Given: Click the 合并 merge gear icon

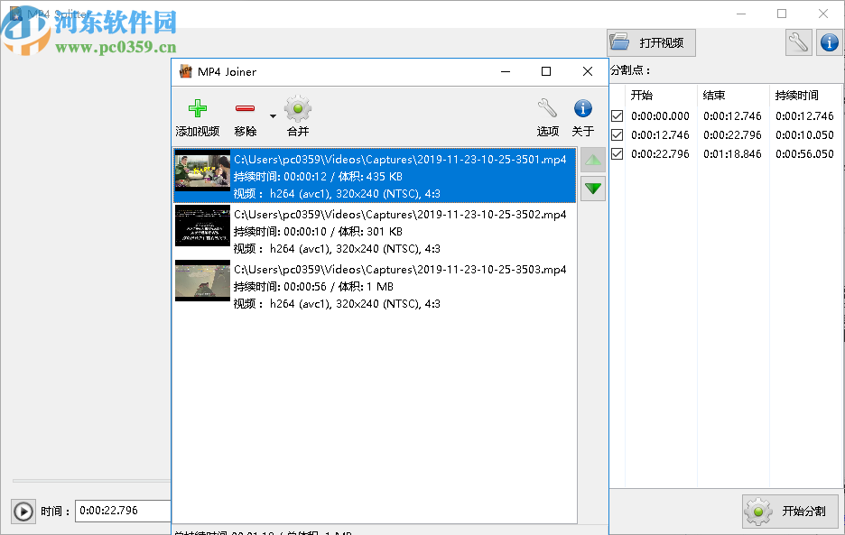Looking at the screenshot, I should [297, 108].
